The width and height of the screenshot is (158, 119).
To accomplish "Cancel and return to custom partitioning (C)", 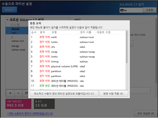I will pyautogui.click(x=64, y=94).
